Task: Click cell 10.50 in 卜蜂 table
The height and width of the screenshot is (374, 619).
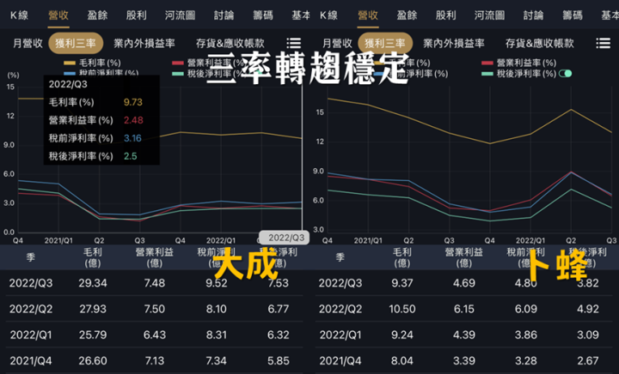Action: (x=402, y=309)
